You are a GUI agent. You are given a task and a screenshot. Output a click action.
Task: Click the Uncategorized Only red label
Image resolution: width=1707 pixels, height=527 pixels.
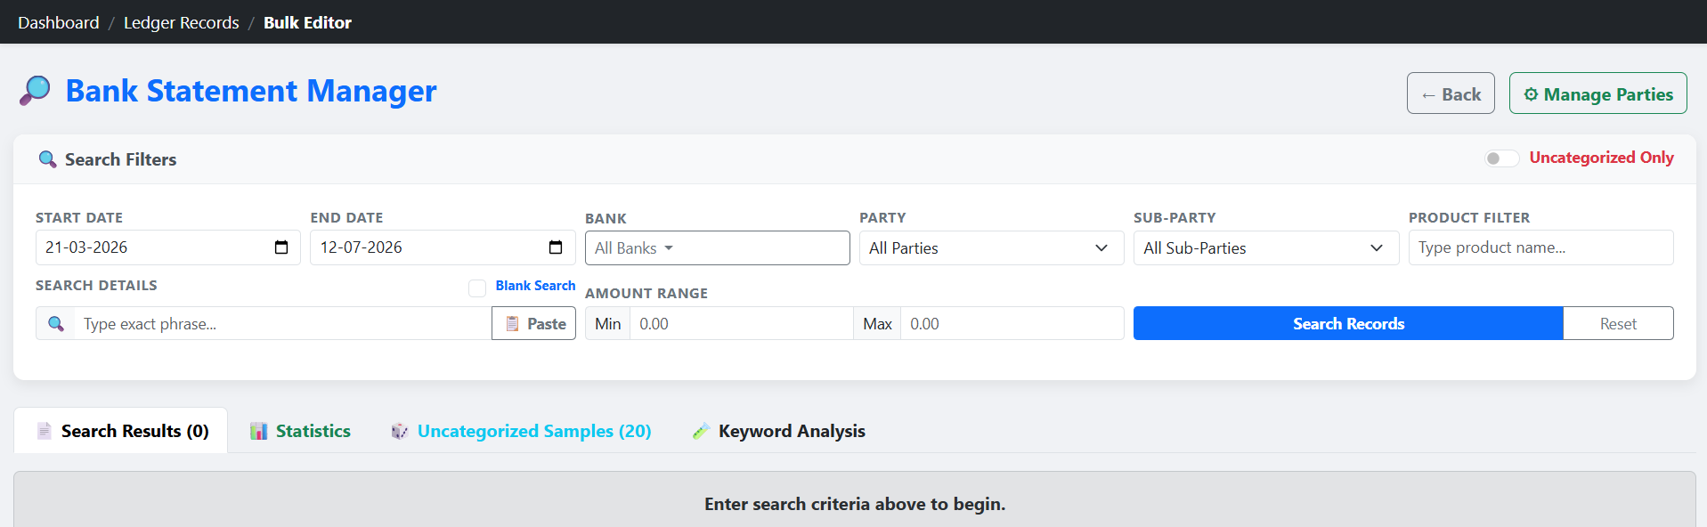pos(1601,158)
